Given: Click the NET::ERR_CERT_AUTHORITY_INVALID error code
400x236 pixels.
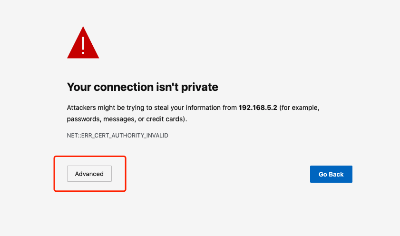Looking at the screenshot, I should pos(117,136).
